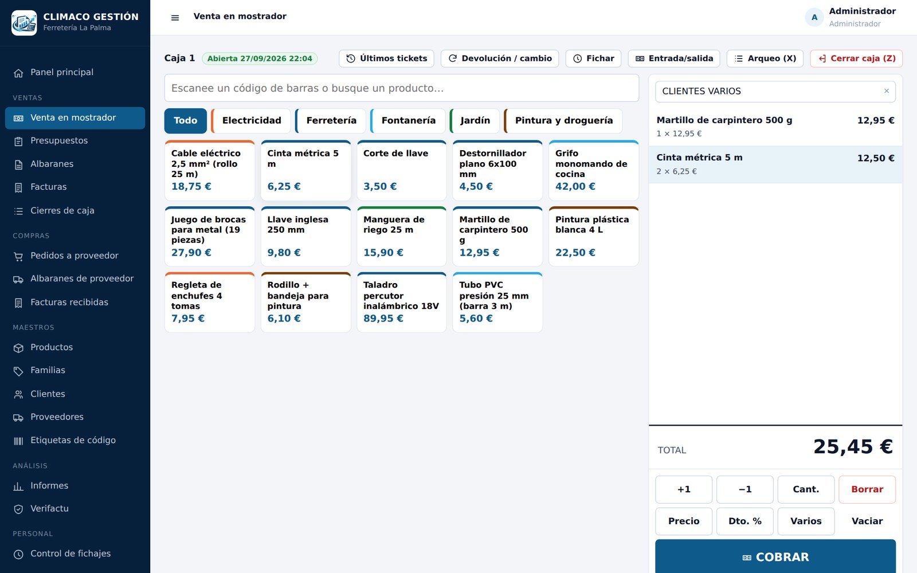The height and width of the screenshot is (573, 917).
Task: Go to Presupuestos in the sidebar
Action: click(75, 141)
